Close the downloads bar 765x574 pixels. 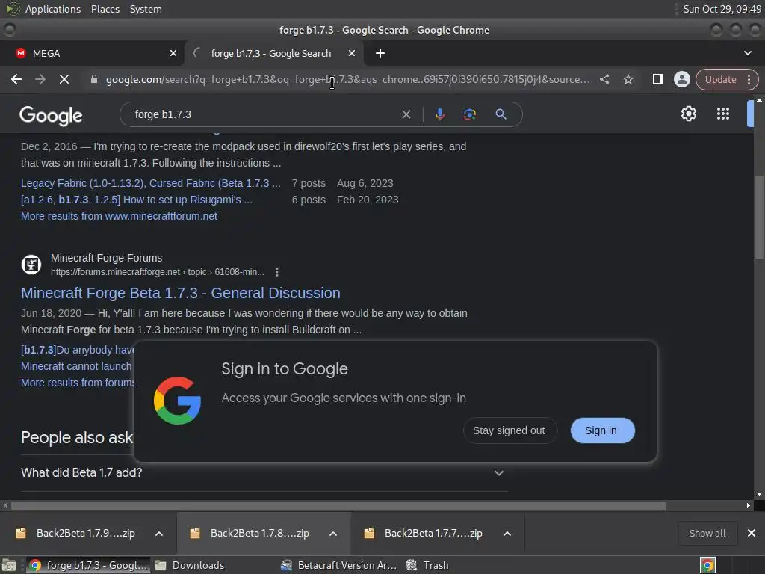[752, 533]
